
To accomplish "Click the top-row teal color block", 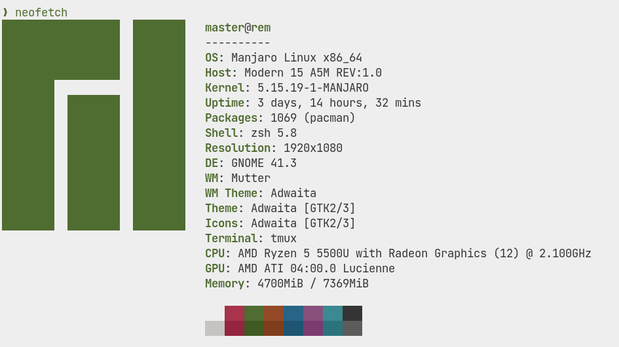I will [333, 313].
